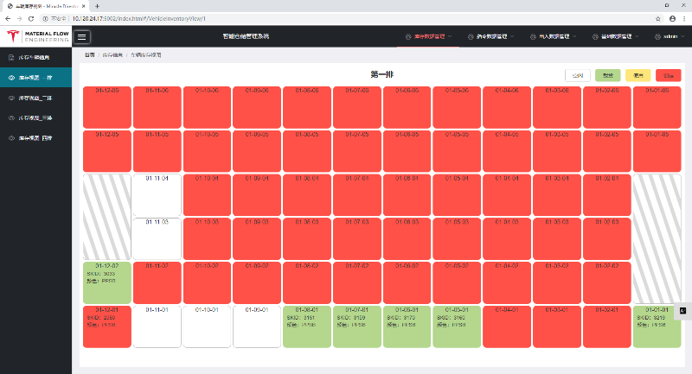692x374 pixels.
Task: Open the browser profile avatar icon
Action: [x=671, y=18]
